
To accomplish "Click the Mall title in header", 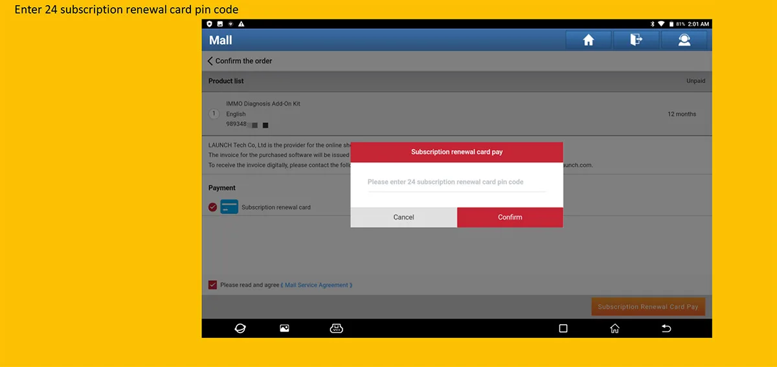I will point(220,40).
